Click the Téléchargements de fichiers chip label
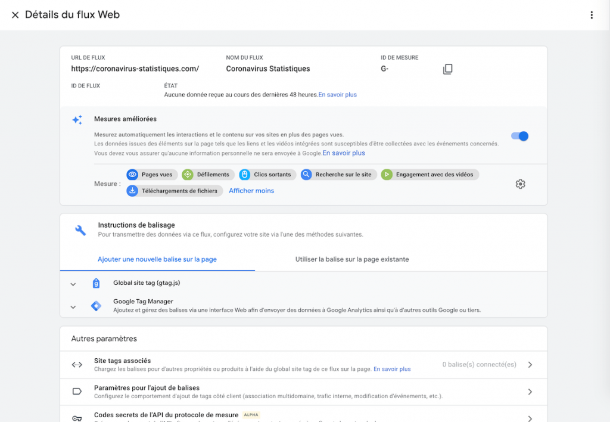 (x=179, y=191)
